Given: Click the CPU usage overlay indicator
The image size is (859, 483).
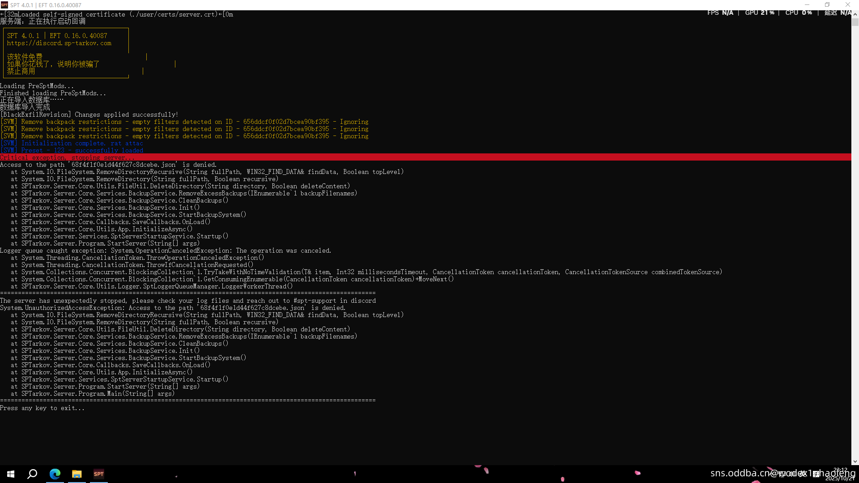Looking at the screenshot, I should [799, 13].
